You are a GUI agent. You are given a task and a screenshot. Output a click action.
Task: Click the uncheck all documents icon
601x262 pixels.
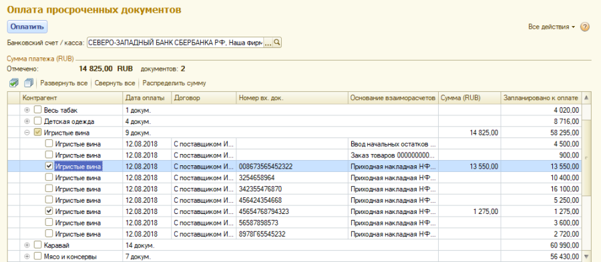(28, 83)
